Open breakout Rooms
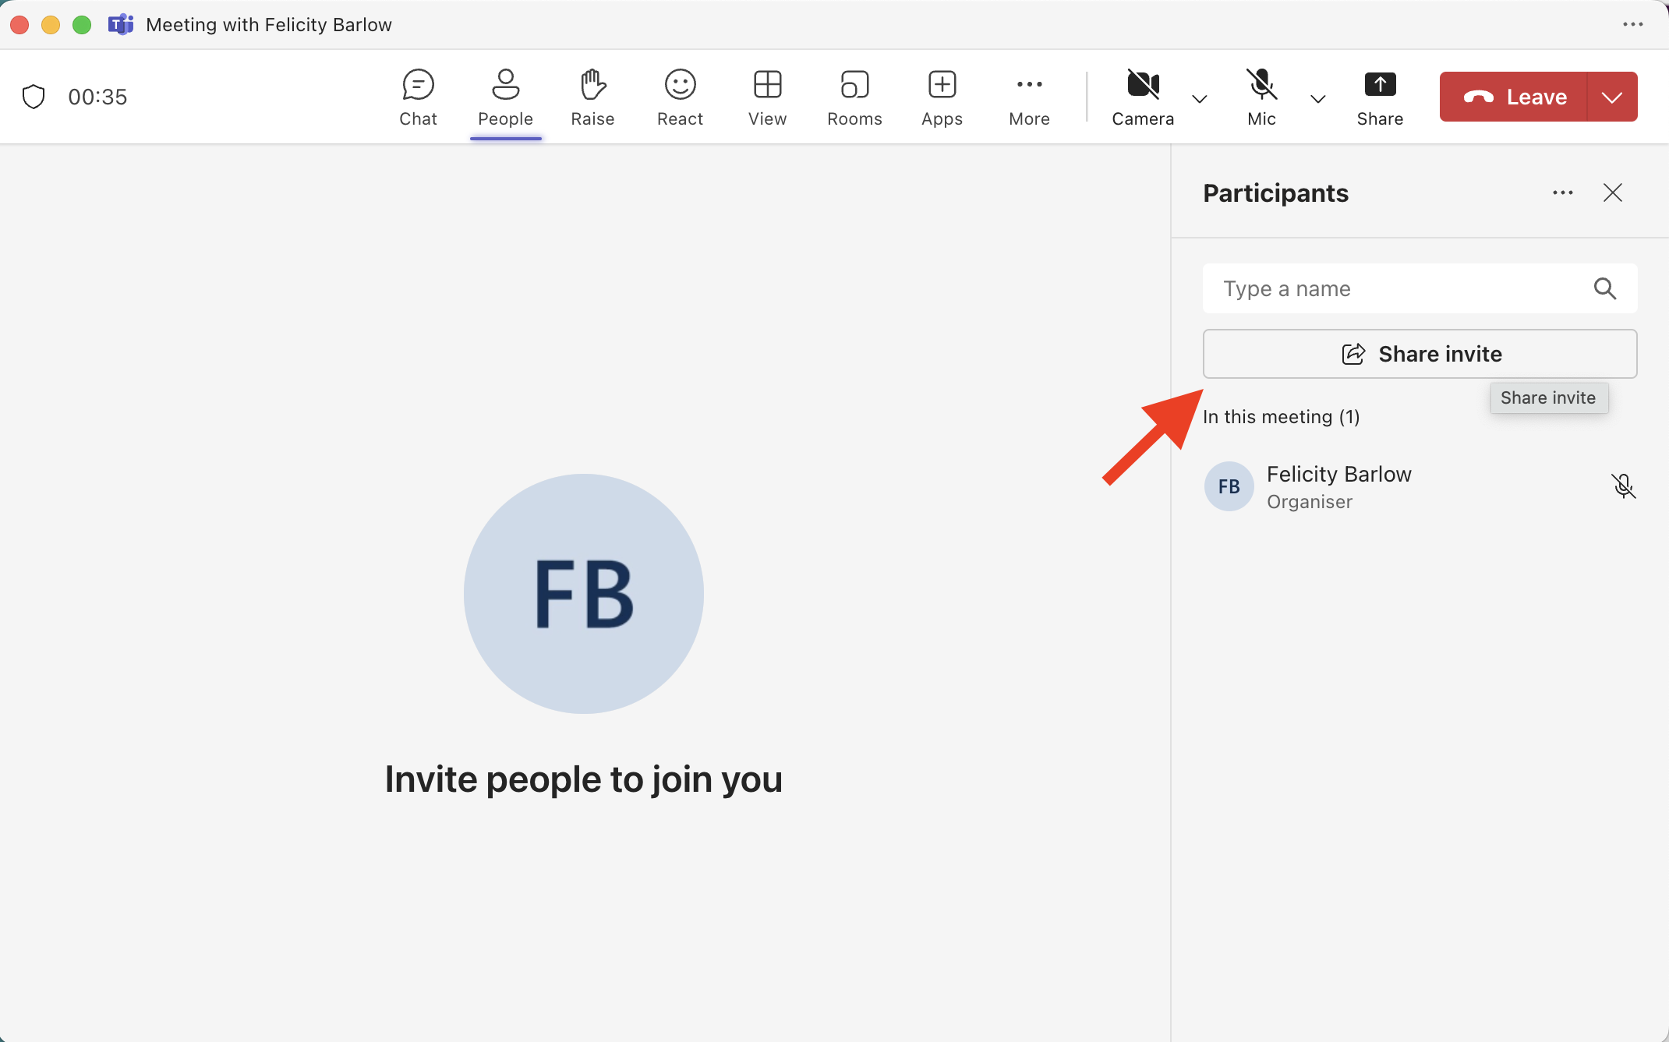 854,97
